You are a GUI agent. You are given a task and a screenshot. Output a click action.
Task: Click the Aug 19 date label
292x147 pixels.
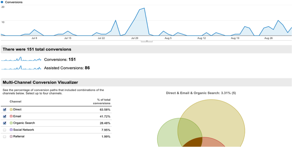point(235,38)
